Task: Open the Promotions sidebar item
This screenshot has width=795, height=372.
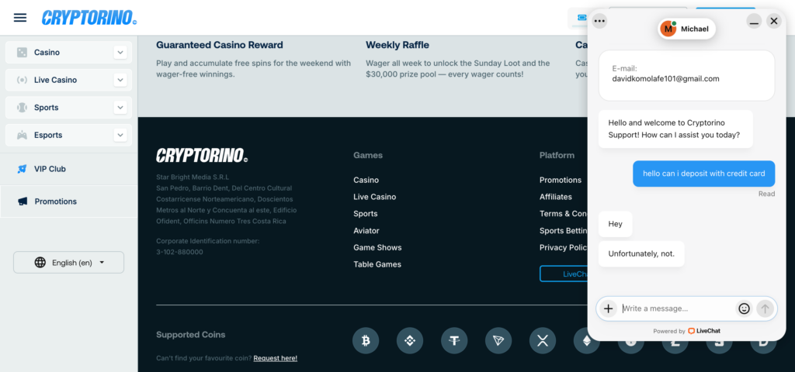Action: click(x=68, y=201)
